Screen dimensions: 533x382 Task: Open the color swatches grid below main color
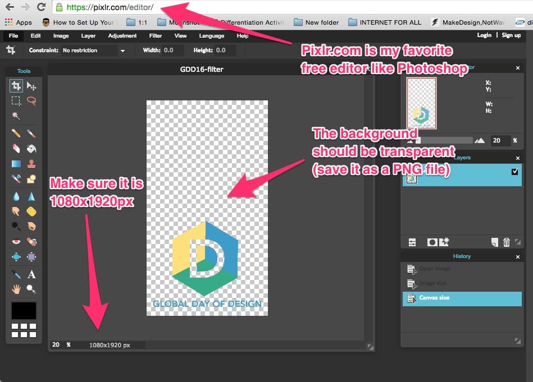click(24, 330)
